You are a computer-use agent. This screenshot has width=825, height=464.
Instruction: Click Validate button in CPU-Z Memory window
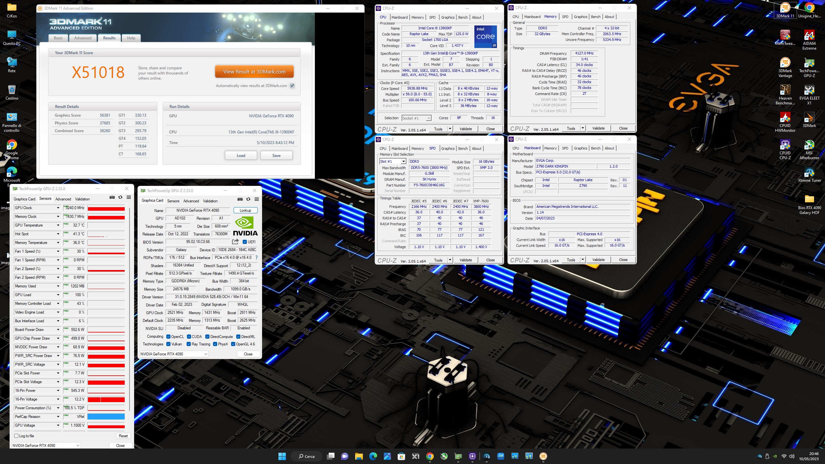tap(598, 128)
